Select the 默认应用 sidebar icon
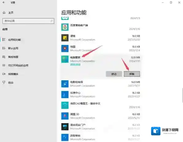Image resolution: width=183 pixels, height=142 pixels. click(x=4, y=48)
